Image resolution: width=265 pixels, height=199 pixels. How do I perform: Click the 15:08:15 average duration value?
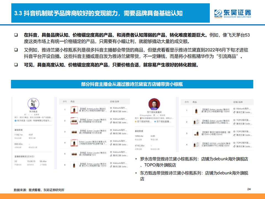(x=31, y=161)
